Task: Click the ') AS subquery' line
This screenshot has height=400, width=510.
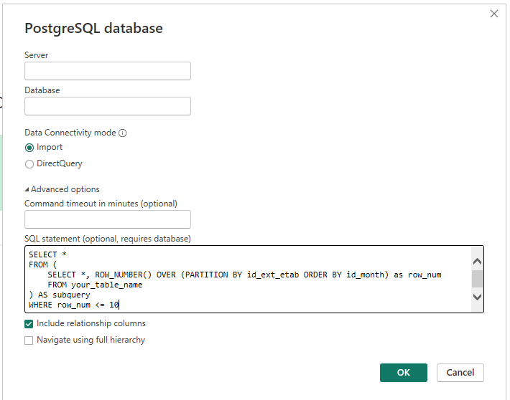Action: click(x=60, y=295)
